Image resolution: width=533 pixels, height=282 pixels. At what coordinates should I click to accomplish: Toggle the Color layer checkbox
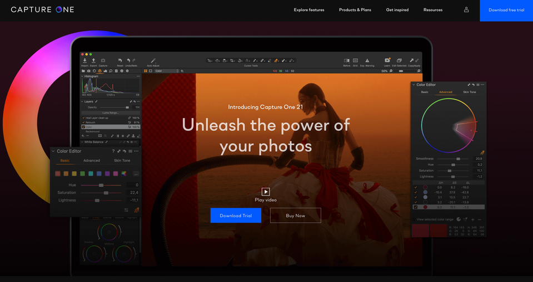[x=83, y=127]
